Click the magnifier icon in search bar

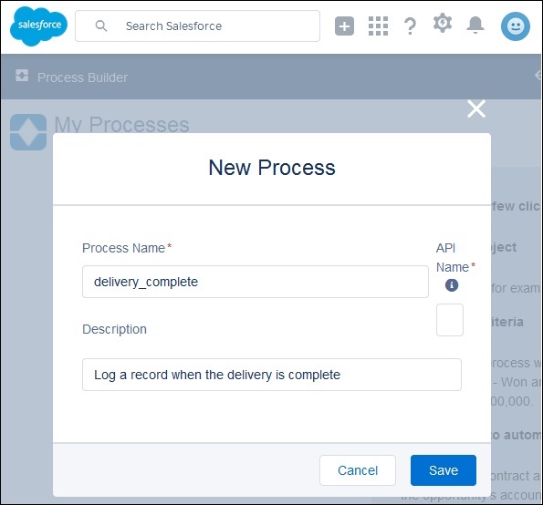coord(101,26)
